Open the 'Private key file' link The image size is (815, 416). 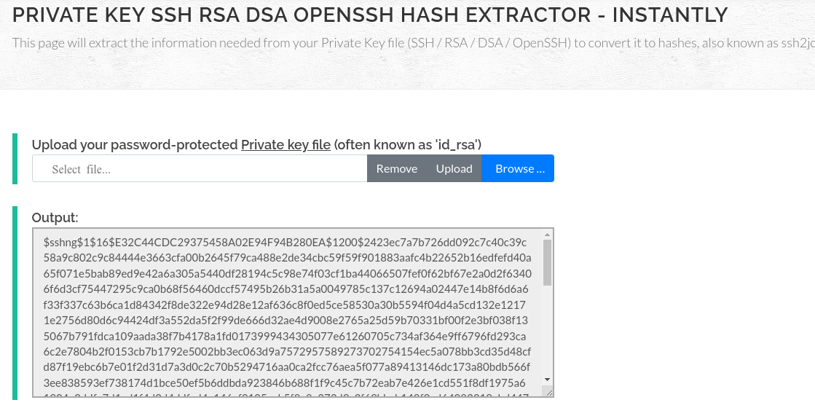(x=286, y=144)
